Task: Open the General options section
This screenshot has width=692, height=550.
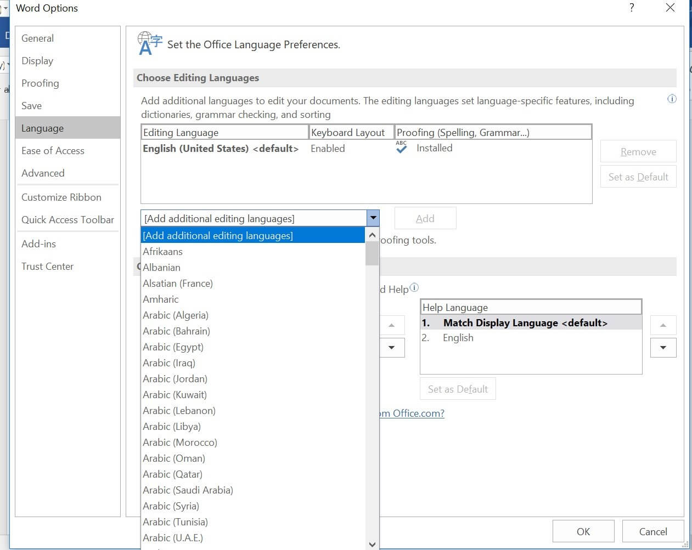Action: pos(37,38)
